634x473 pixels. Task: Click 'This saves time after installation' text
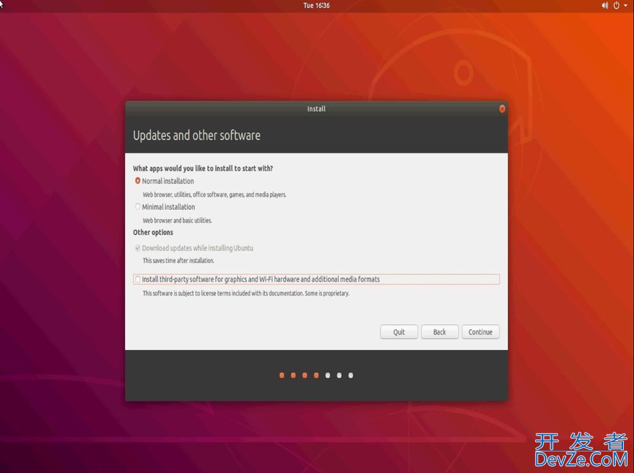click(178, 261)
